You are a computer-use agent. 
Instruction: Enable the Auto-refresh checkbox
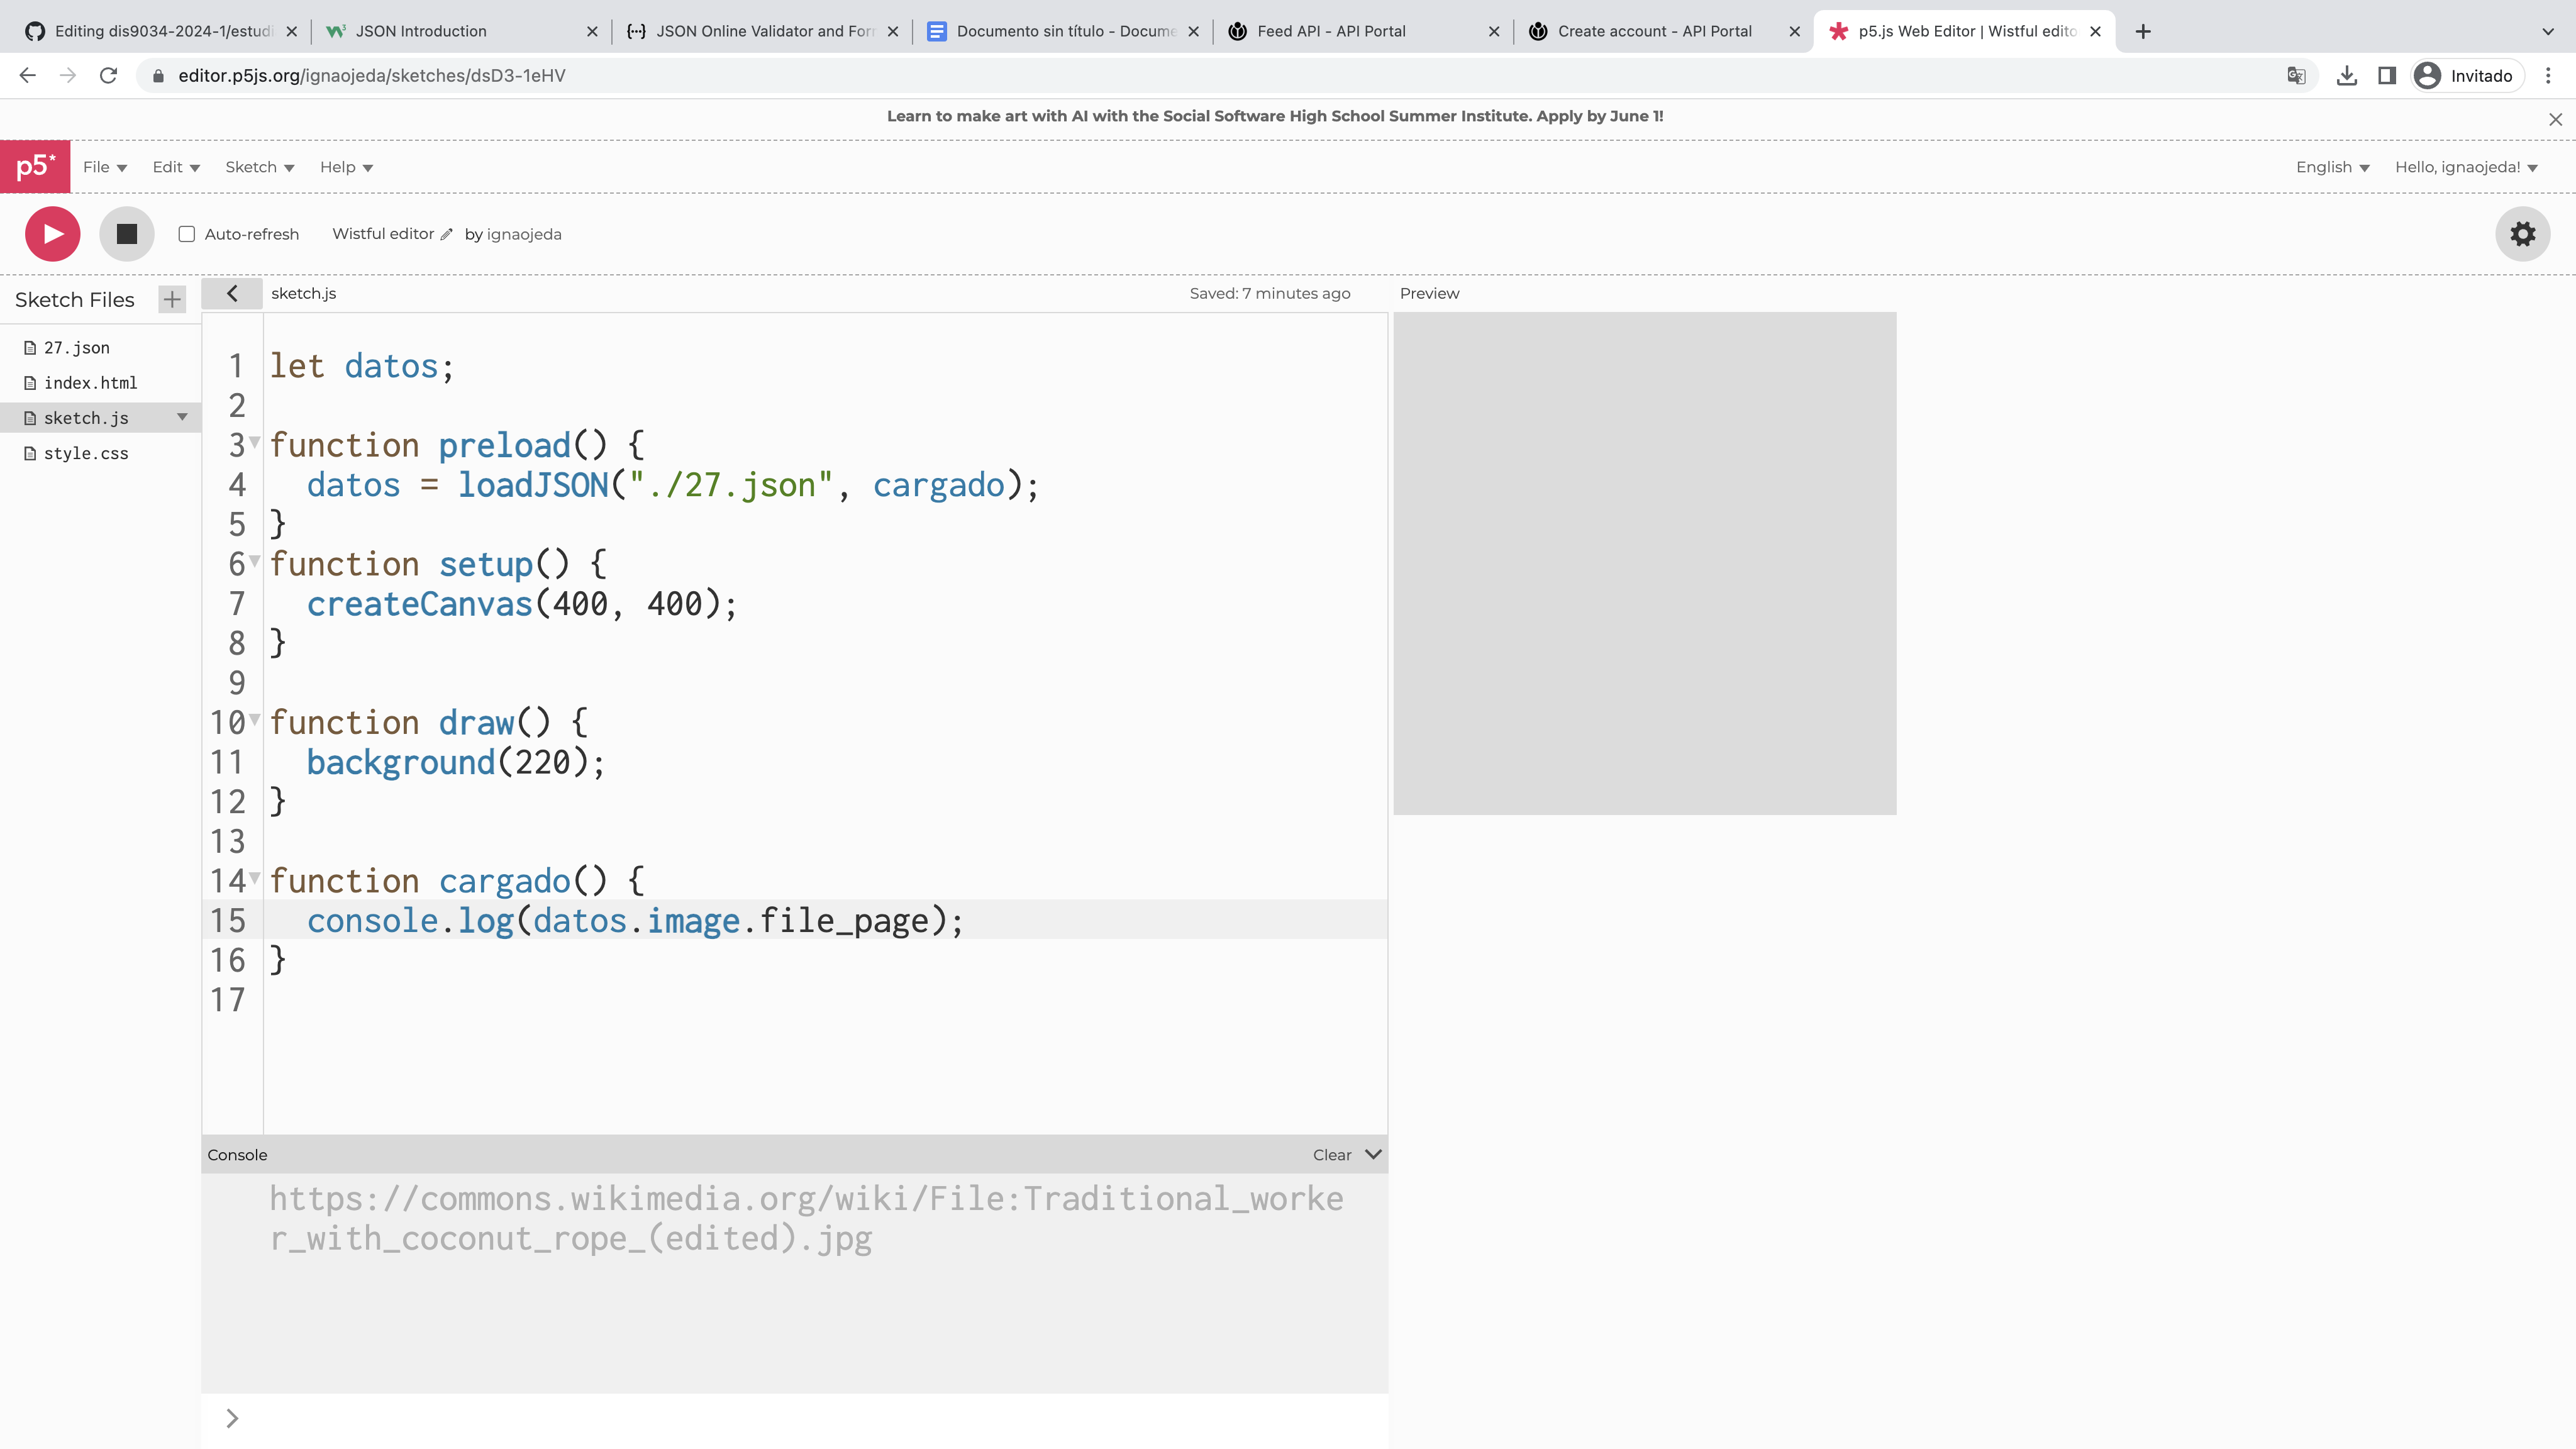pyautogui.click(x=187, y=234)
